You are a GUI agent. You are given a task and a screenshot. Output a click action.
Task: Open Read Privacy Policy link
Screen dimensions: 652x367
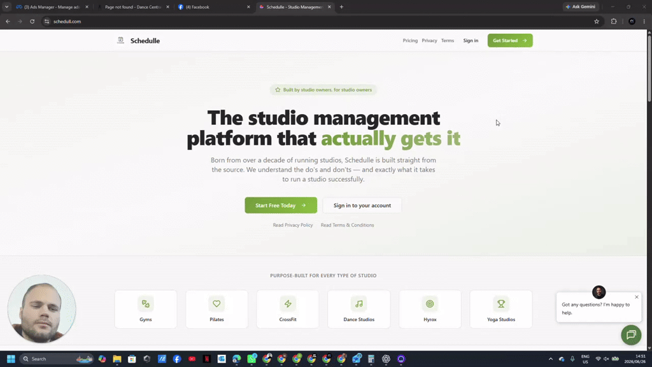click(293, 225)
